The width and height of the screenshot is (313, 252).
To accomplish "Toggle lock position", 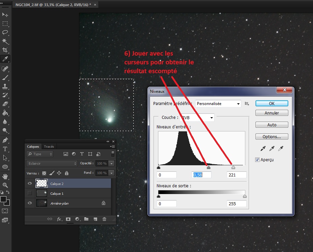I will pos(59,173).
